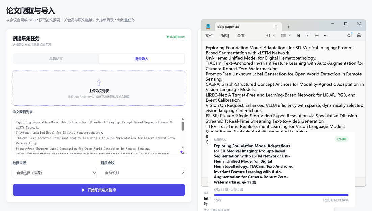Open a new tab in Notepad

coord(288,27)
